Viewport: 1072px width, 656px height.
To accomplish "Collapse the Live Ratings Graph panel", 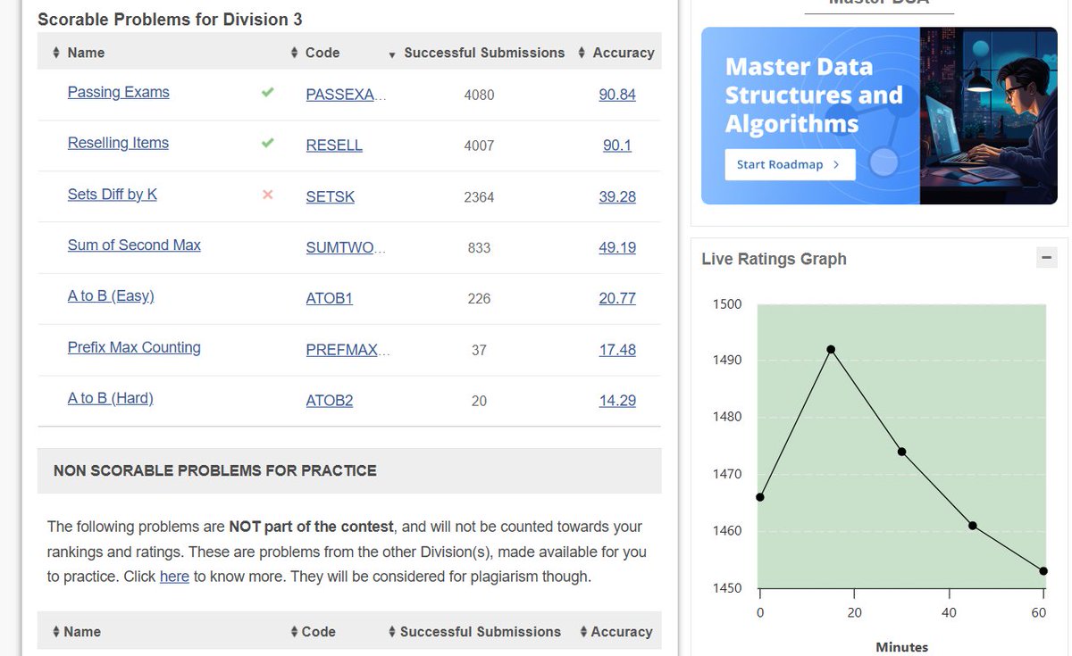I will click(1046, 257).
